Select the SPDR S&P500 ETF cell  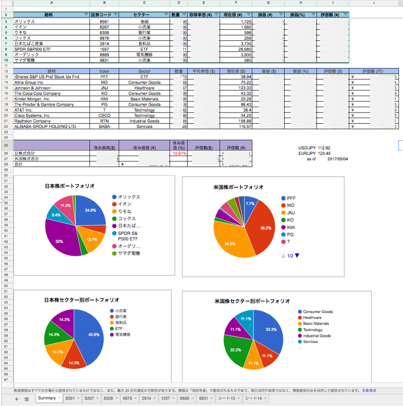click(x=51, y=49)
